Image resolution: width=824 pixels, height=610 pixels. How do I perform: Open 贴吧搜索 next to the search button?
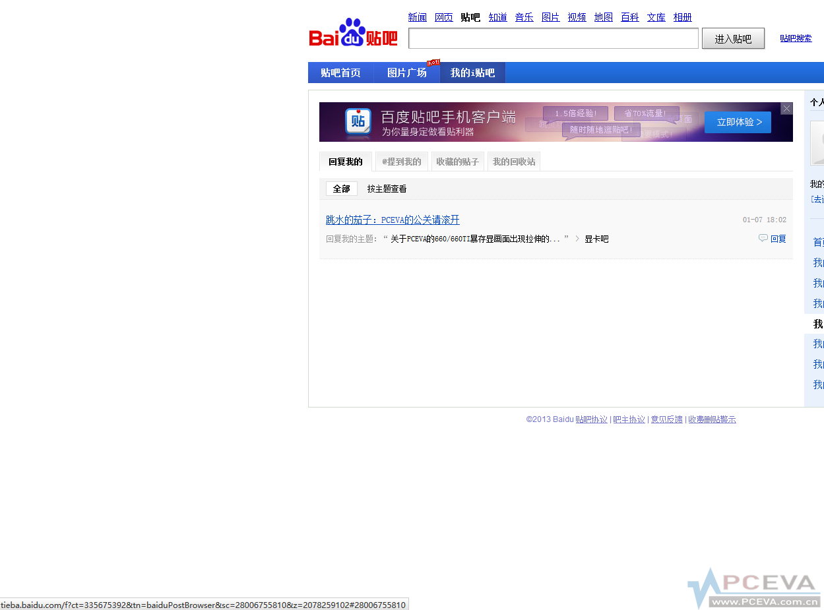[x=796, y=38]
